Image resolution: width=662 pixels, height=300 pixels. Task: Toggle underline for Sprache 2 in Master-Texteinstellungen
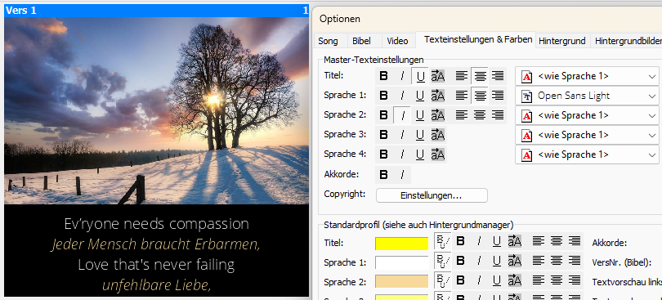coord(420,115)
